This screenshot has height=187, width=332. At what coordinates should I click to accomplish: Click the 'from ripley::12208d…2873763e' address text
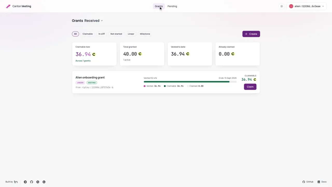point(93,88)
